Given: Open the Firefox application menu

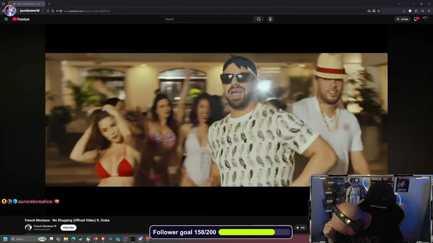Looking at the screenshot, I should click(429, 11).
